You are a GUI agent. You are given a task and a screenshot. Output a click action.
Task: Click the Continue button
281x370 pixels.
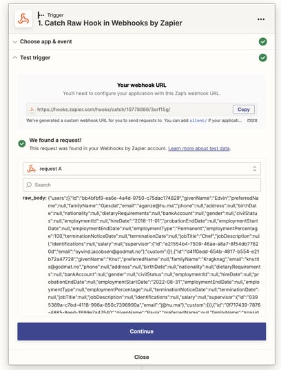tap(142, 331)
